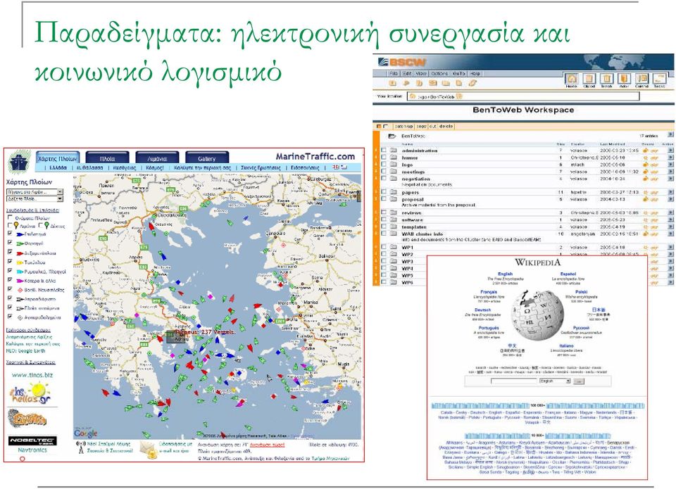This screenshot has height=489, width=676.
Task: Click the Nobeltec logo banner
Action: pyautogui.click(x=32, y=440)
